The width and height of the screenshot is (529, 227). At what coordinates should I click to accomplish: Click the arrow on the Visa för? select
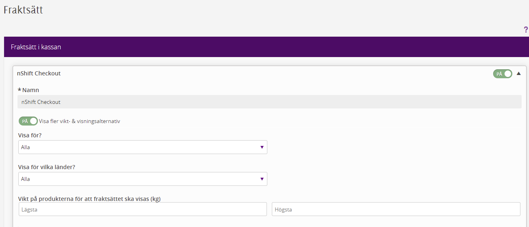coord(262,147)
